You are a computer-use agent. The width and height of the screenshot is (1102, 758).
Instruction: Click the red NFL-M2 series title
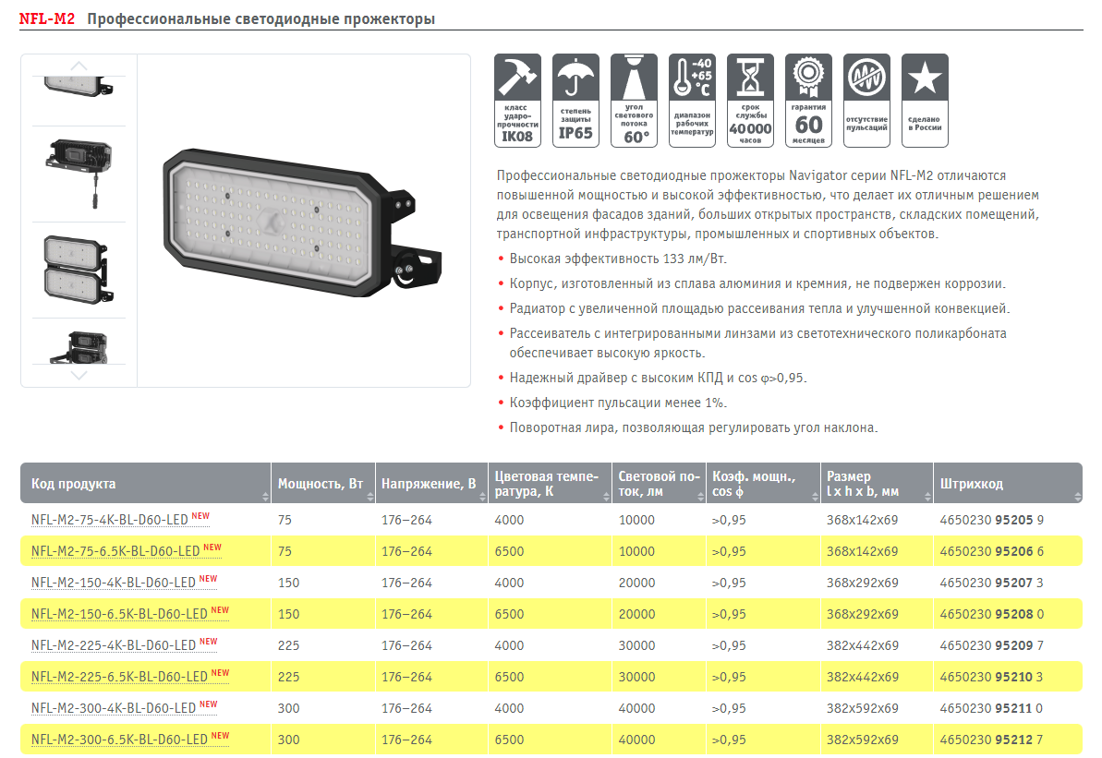46,19
